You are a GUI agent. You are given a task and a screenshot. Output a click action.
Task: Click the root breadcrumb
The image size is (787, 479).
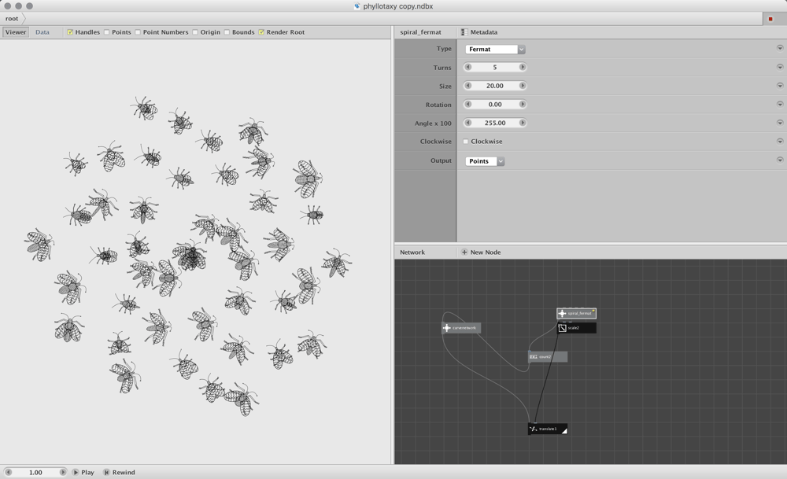click(12, 19)
